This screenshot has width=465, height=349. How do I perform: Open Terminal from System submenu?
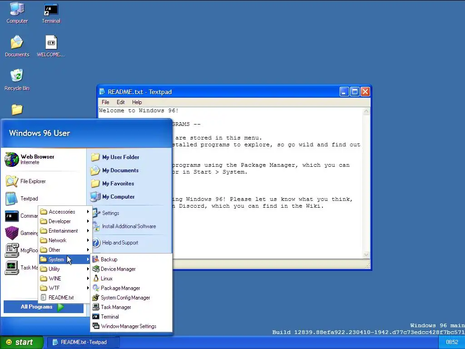click(x=131, y=317)
